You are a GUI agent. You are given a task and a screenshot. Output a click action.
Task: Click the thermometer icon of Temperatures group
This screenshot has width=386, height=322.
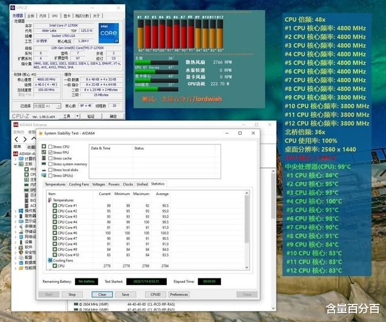pos(50,200)
